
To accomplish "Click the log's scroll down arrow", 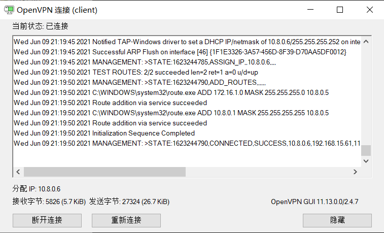I will (366, 160).
